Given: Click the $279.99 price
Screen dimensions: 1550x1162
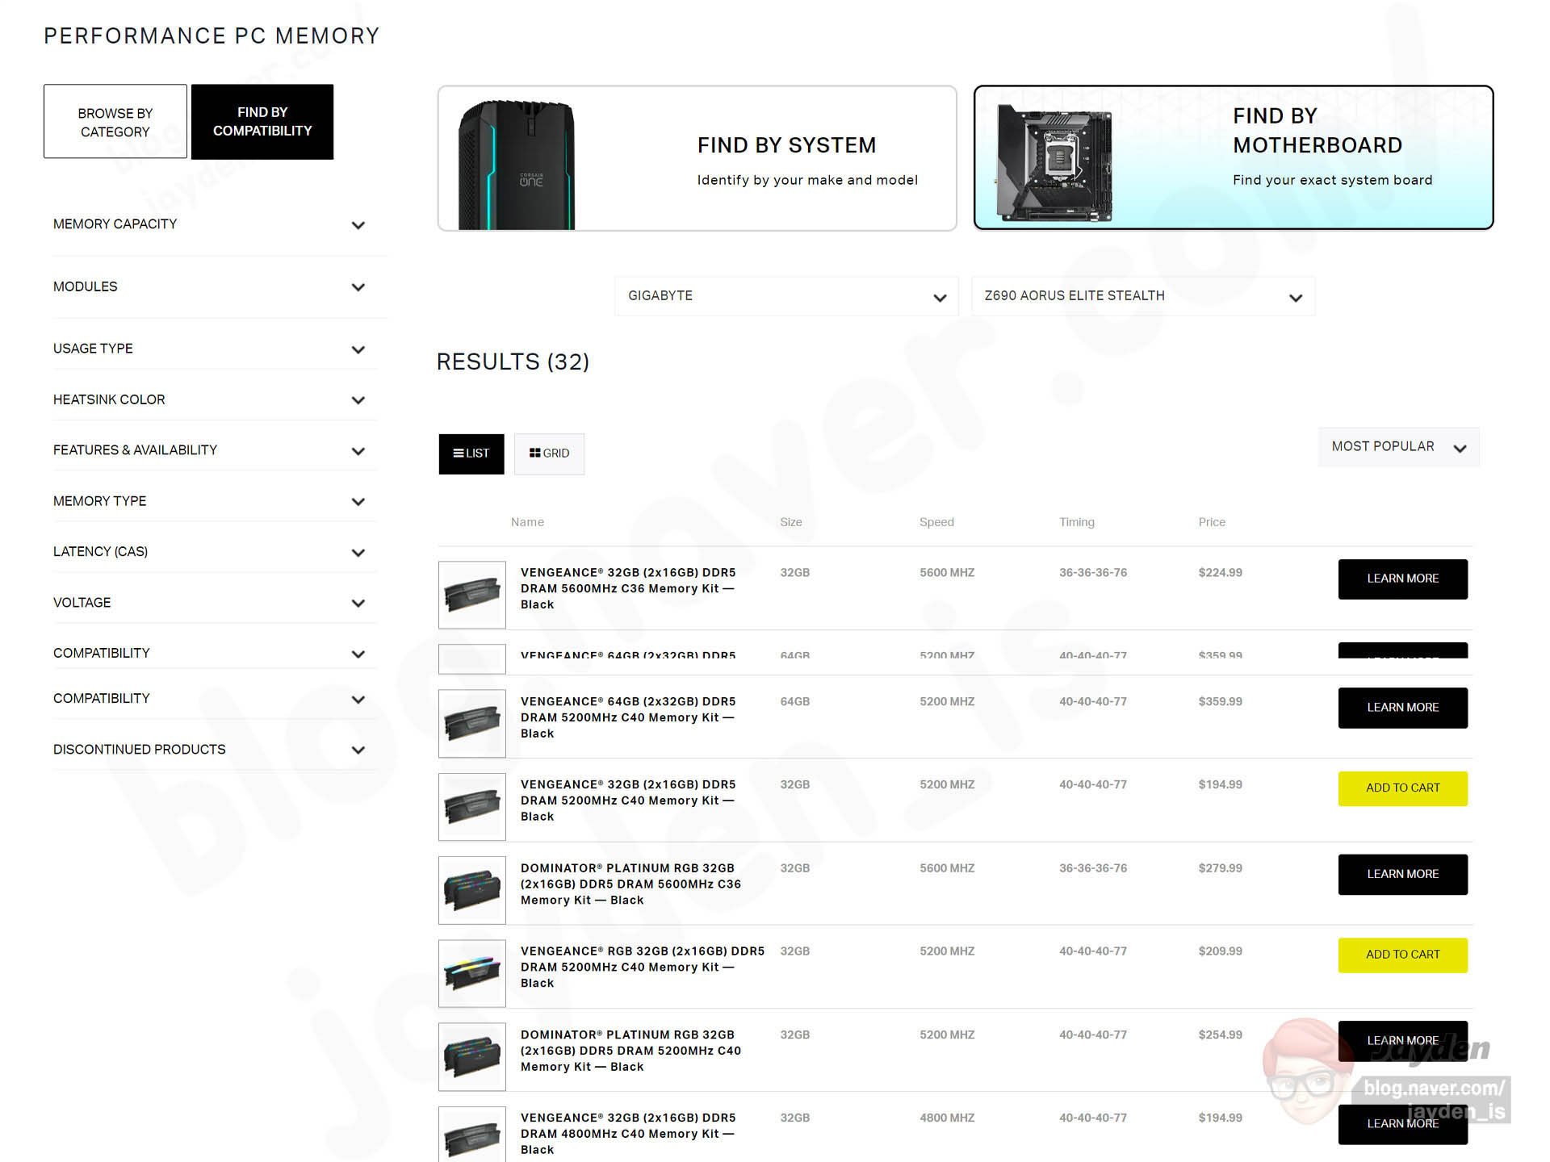Looking at the screenshot, I should tap(1221, 868).
